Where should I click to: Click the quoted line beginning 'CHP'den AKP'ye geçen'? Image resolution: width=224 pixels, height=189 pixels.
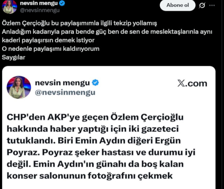[x=95, y=118]
